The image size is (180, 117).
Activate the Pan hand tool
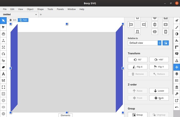click(x=3, y=34)
